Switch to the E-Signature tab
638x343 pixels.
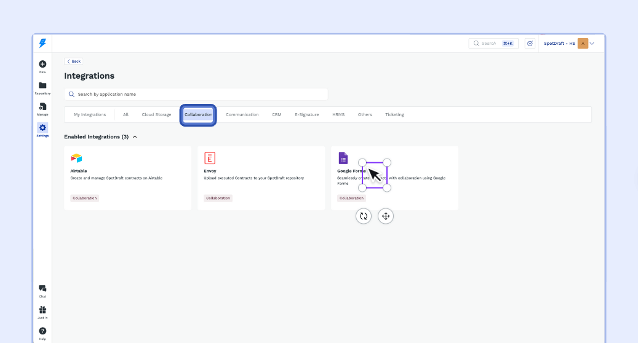tap(307, 114)
